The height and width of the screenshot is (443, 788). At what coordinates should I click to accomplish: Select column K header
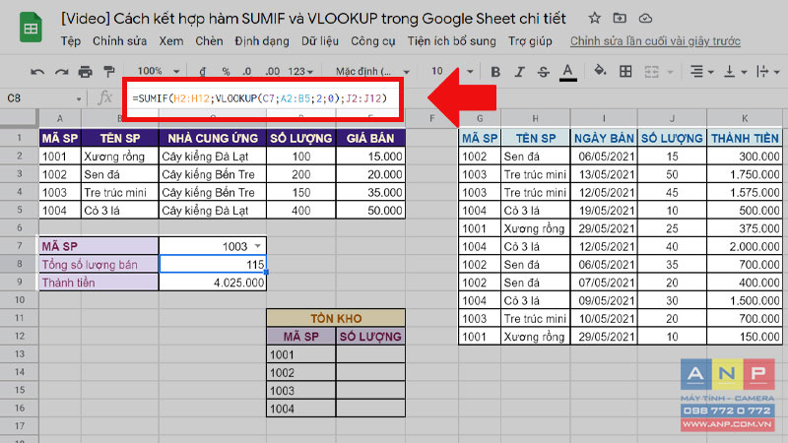tap(745, 118)
